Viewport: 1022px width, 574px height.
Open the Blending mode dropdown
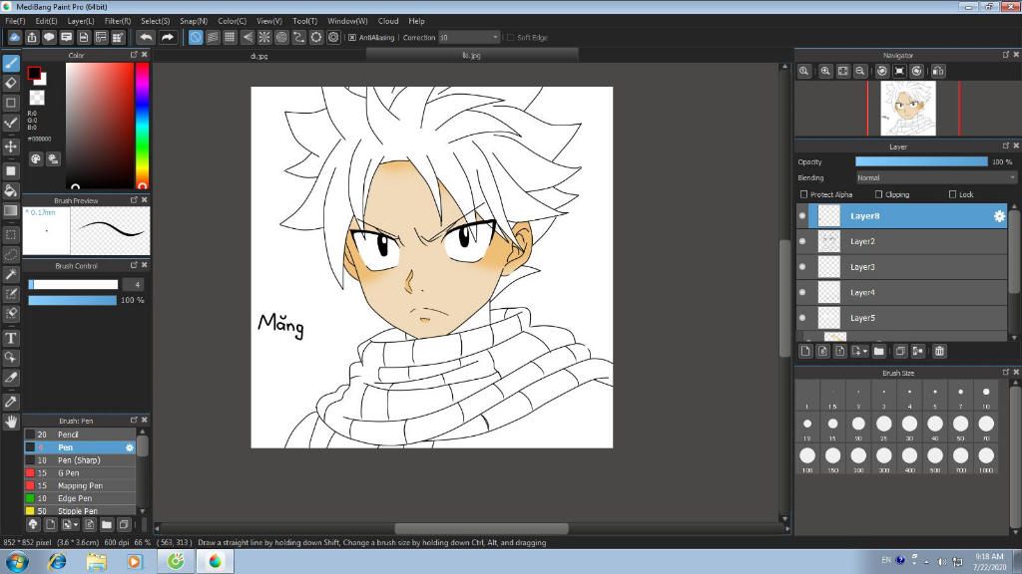(936, 177)
